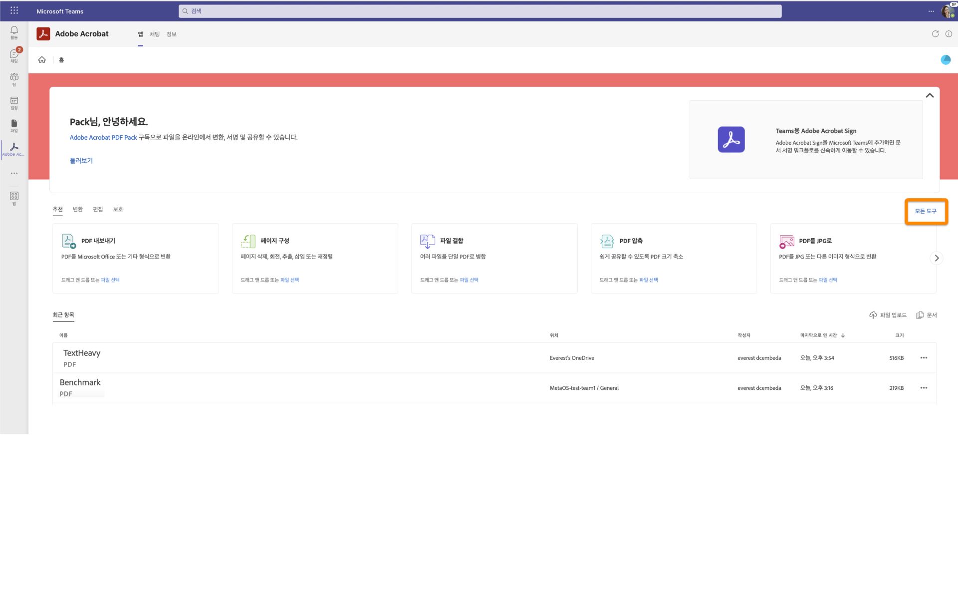Open the Teams app launcher grid

pyautogui.click(x=14, y=10)
